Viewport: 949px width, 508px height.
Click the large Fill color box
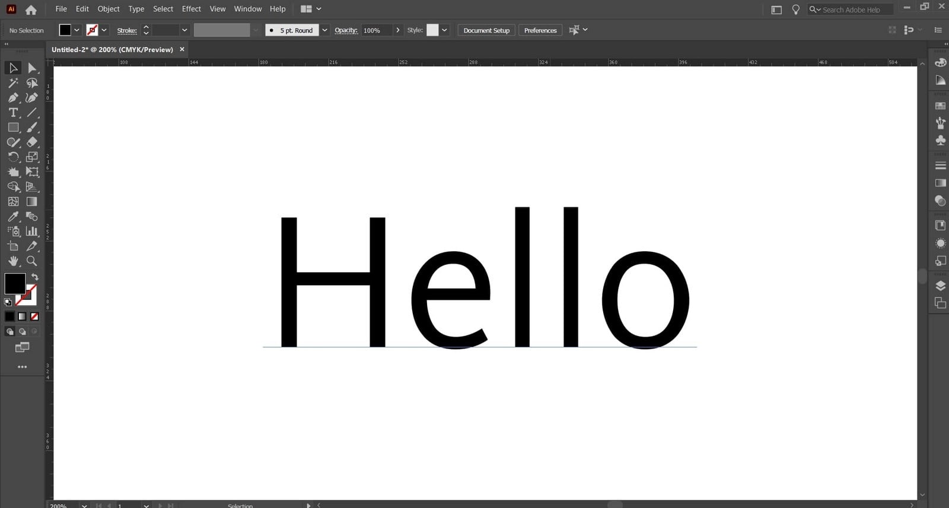click(x=15, y=283)
